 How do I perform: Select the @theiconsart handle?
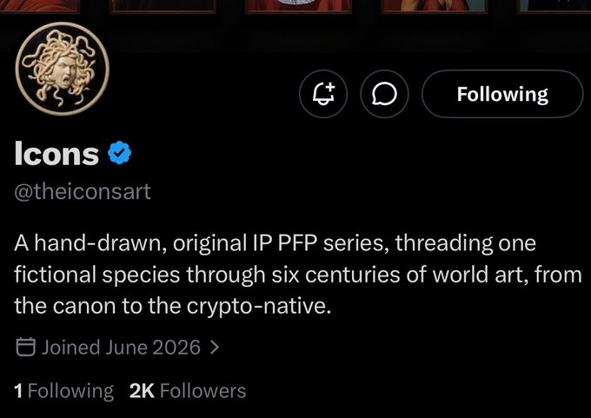tap(83, 191)
